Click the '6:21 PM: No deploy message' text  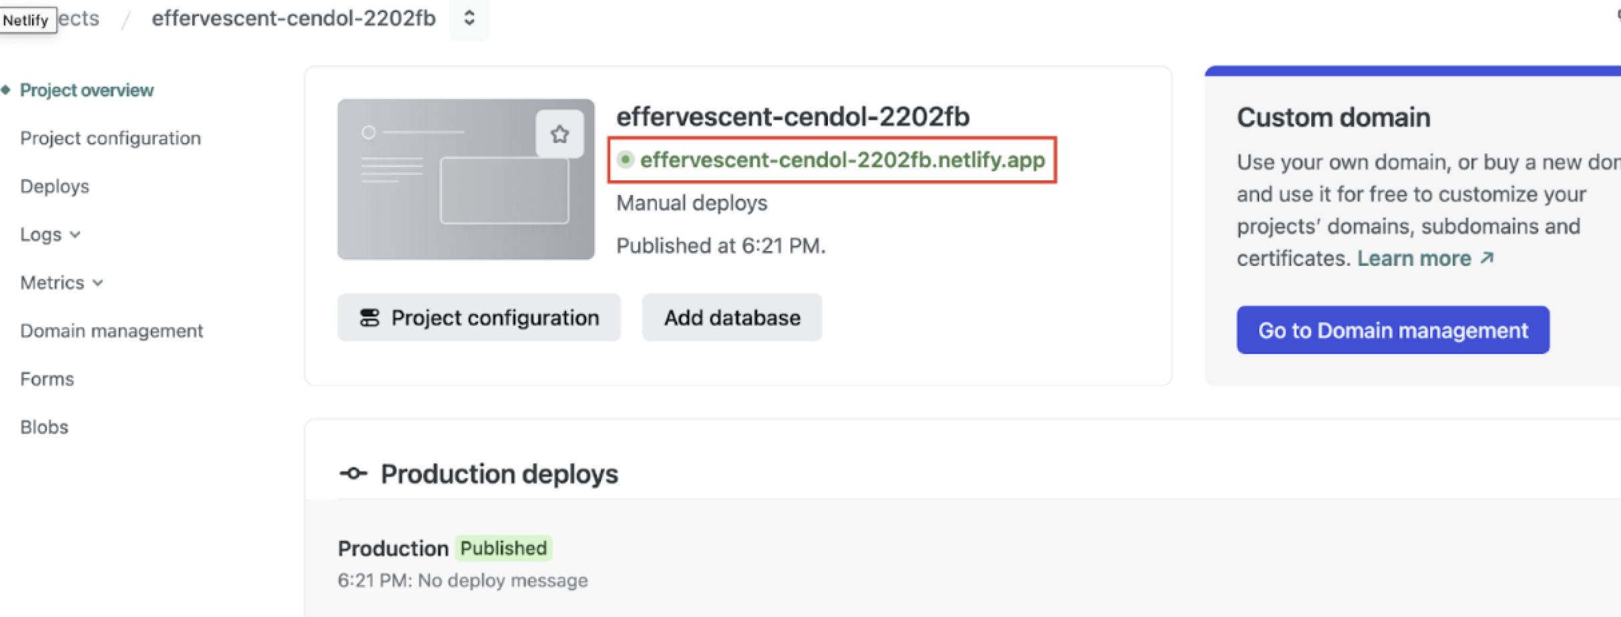coord(463,580)
